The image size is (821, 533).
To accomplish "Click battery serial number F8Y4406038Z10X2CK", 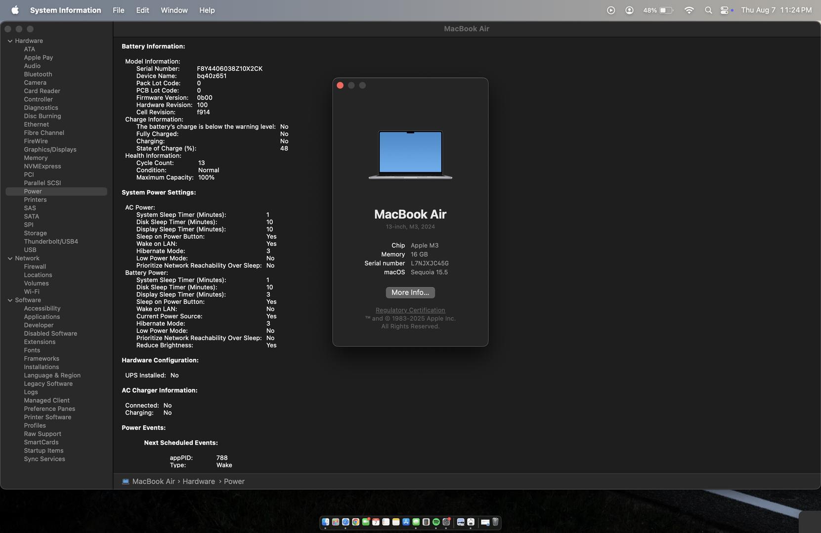I will coord(229,69).
